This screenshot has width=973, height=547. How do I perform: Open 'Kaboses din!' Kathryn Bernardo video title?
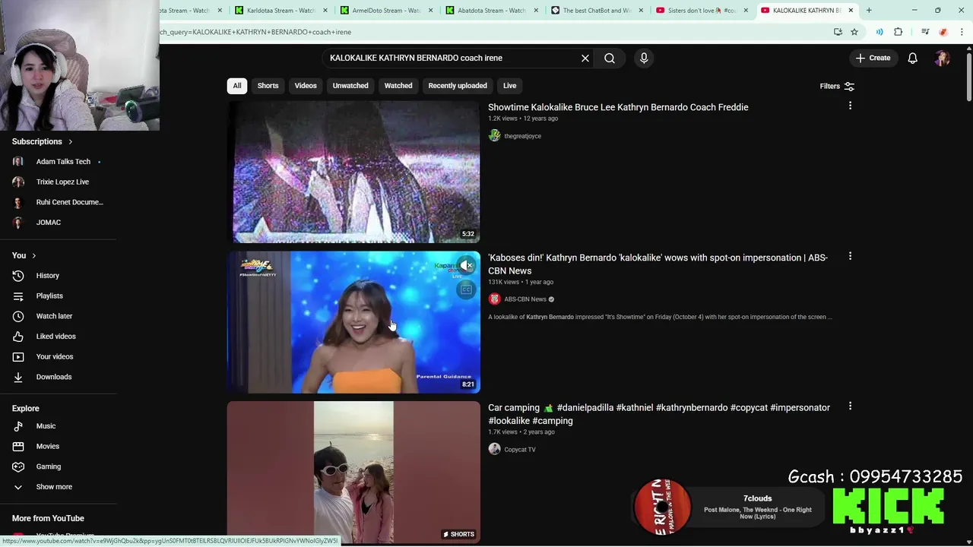658,264
